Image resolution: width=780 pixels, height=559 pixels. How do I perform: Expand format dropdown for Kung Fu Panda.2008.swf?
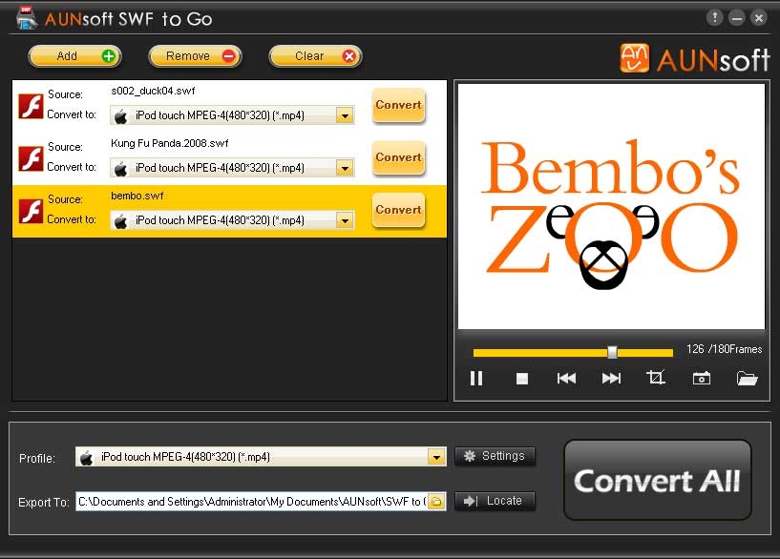click(x=345, y=168)
